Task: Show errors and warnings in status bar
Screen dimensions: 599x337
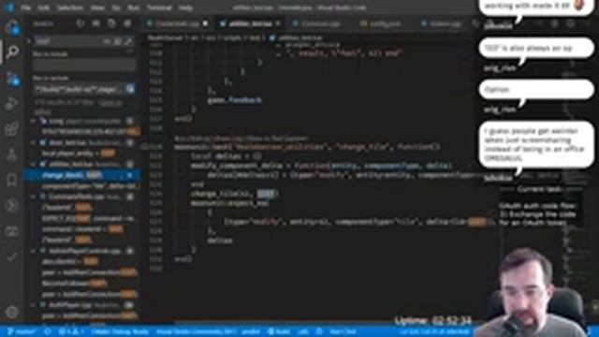Action: pos(71,331)
